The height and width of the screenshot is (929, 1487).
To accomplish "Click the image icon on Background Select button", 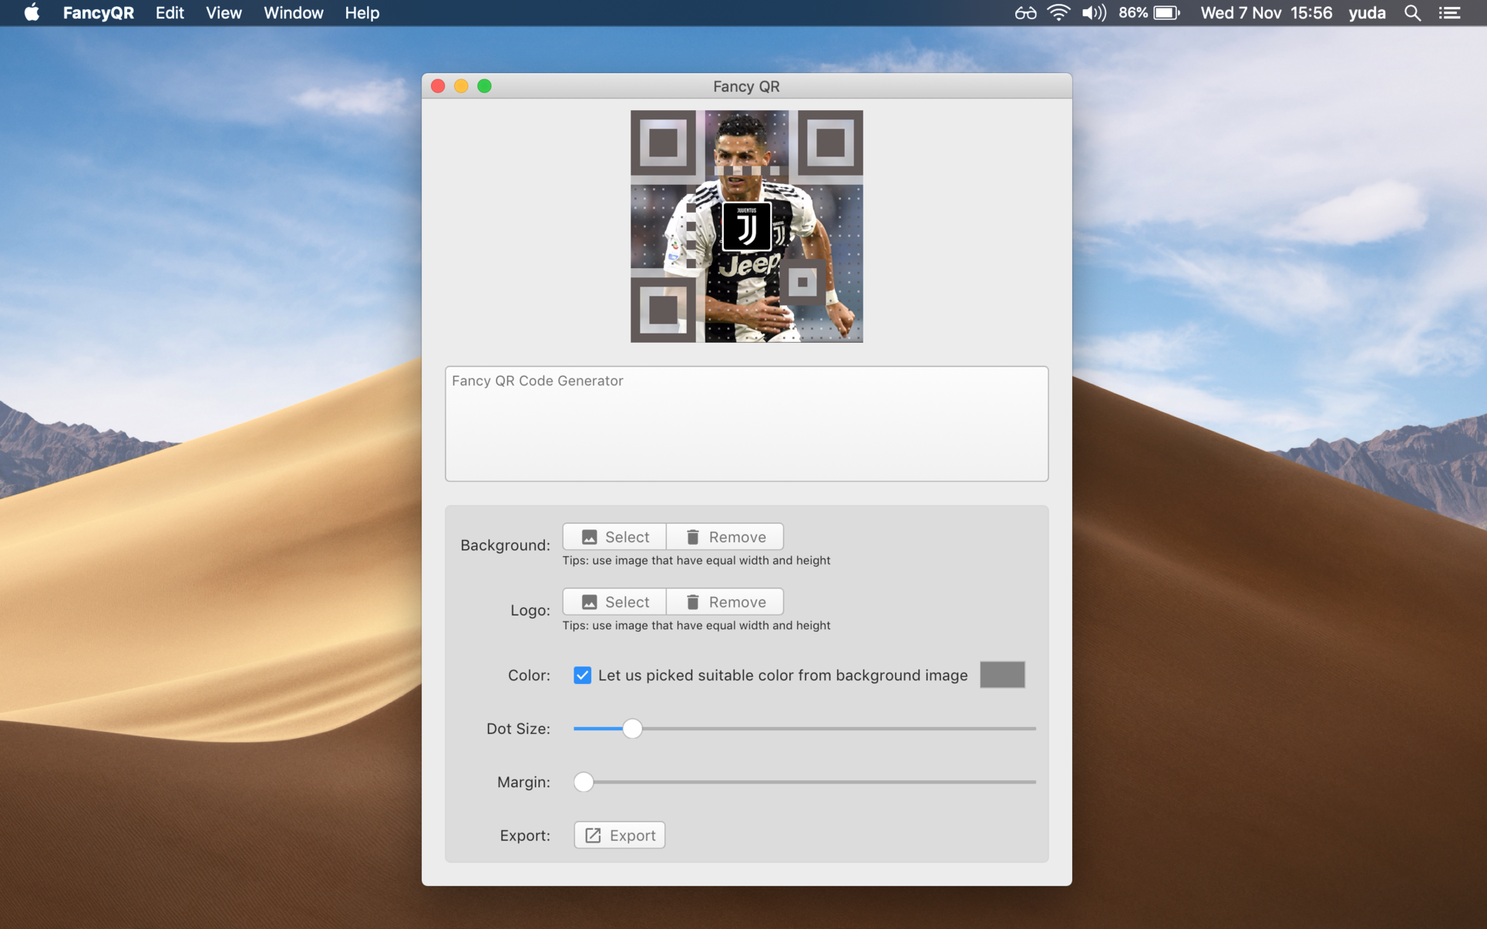I will (589, 536).
